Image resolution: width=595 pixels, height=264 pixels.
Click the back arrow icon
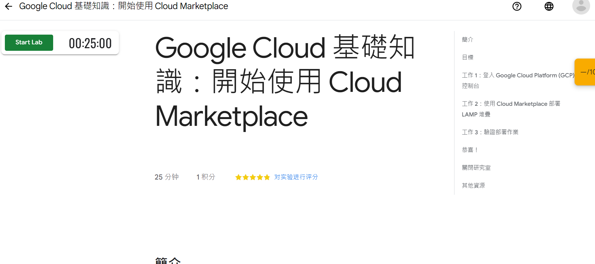tap(9, 6)
